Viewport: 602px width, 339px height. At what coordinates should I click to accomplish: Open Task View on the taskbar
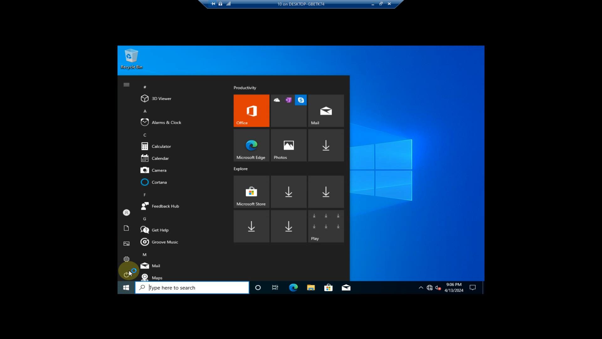[275, 288]
